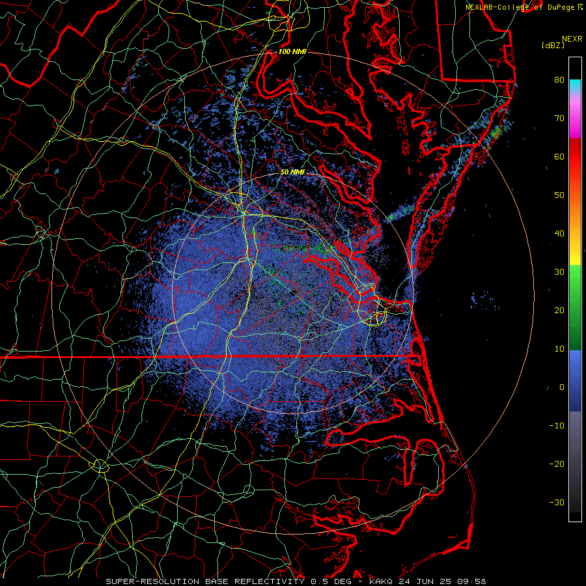
Task: Click the 0 dBZ scale value
Action: 562,387
